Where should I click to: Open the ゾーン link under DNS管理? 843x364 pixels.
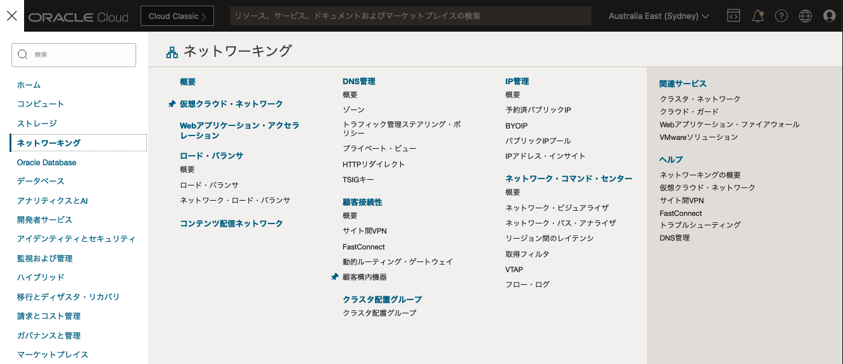click(353, 110)
